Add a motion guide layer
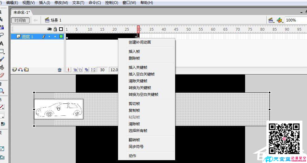307x163 pixels. [20, 70]
